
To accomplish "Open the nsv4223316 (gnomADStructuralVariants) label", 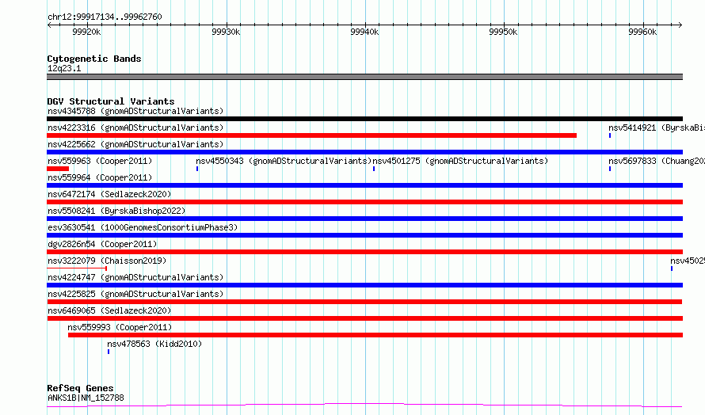I will (x=135, y=128).
